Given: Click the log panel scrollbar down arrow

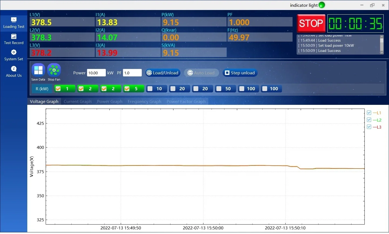Looking at the screenshot, I should [382, 52].
